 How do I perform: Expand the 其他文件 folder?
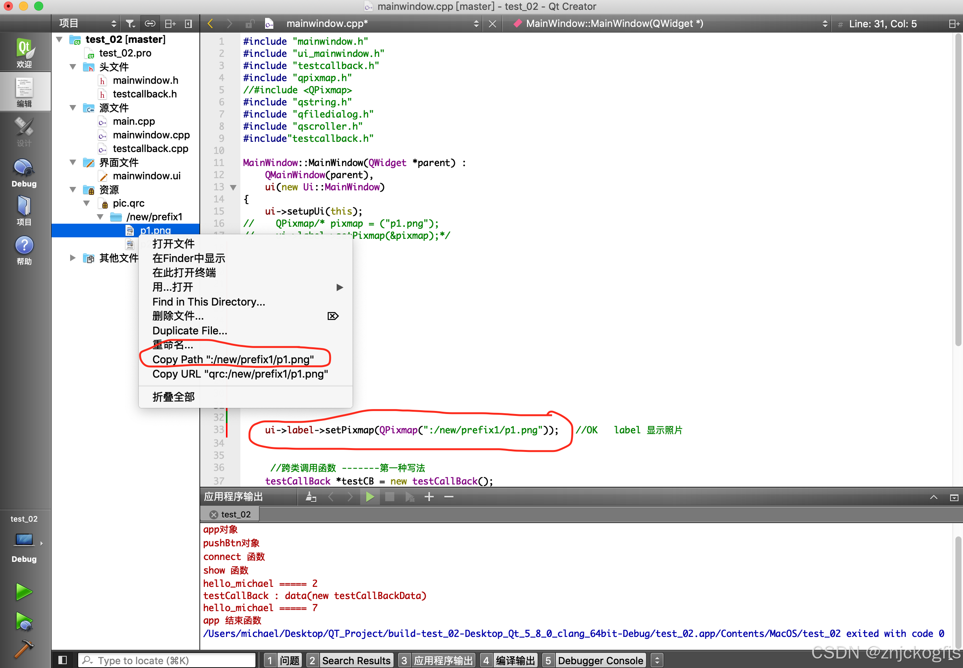point(73,258)
